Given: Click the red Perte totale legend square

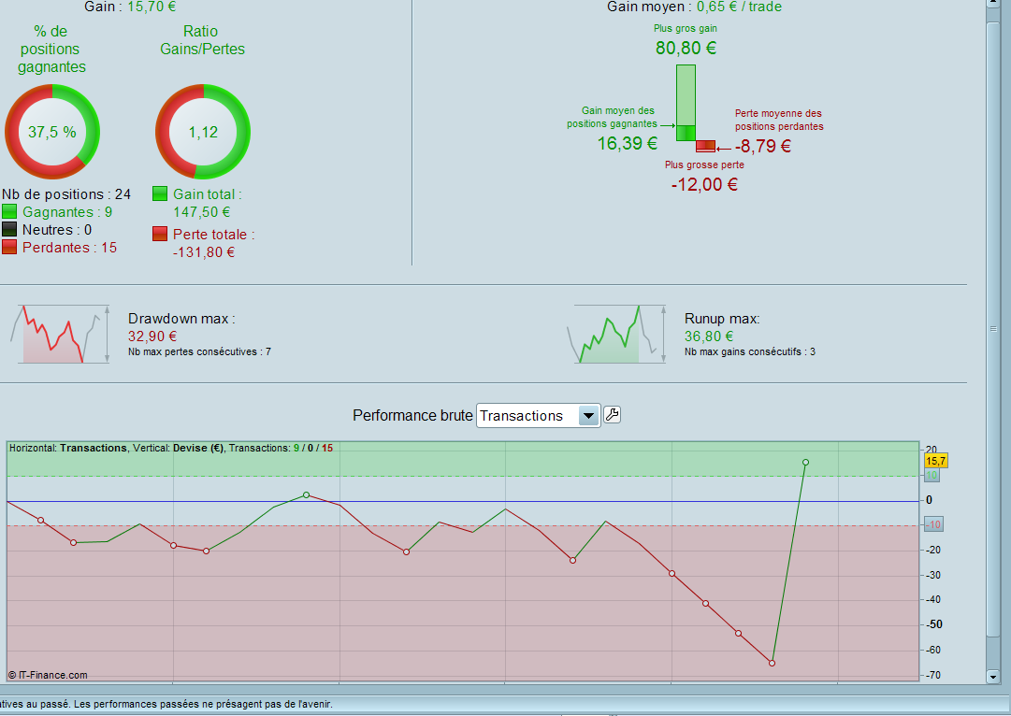Looking at the screenshot, I should pos(160,234).
